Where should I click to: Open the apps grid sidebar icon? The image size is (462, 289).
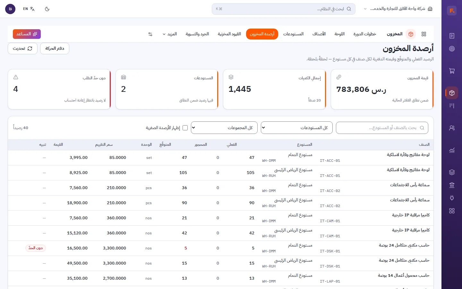[x=452, y=211]
